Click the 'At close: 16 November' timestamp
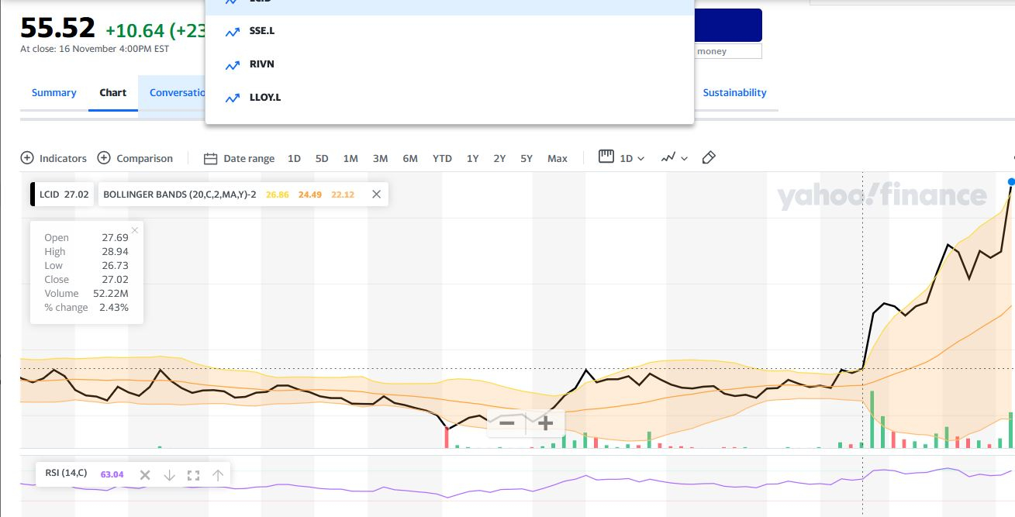Screen dimensions: 1015x517 [x=95, y=48]
